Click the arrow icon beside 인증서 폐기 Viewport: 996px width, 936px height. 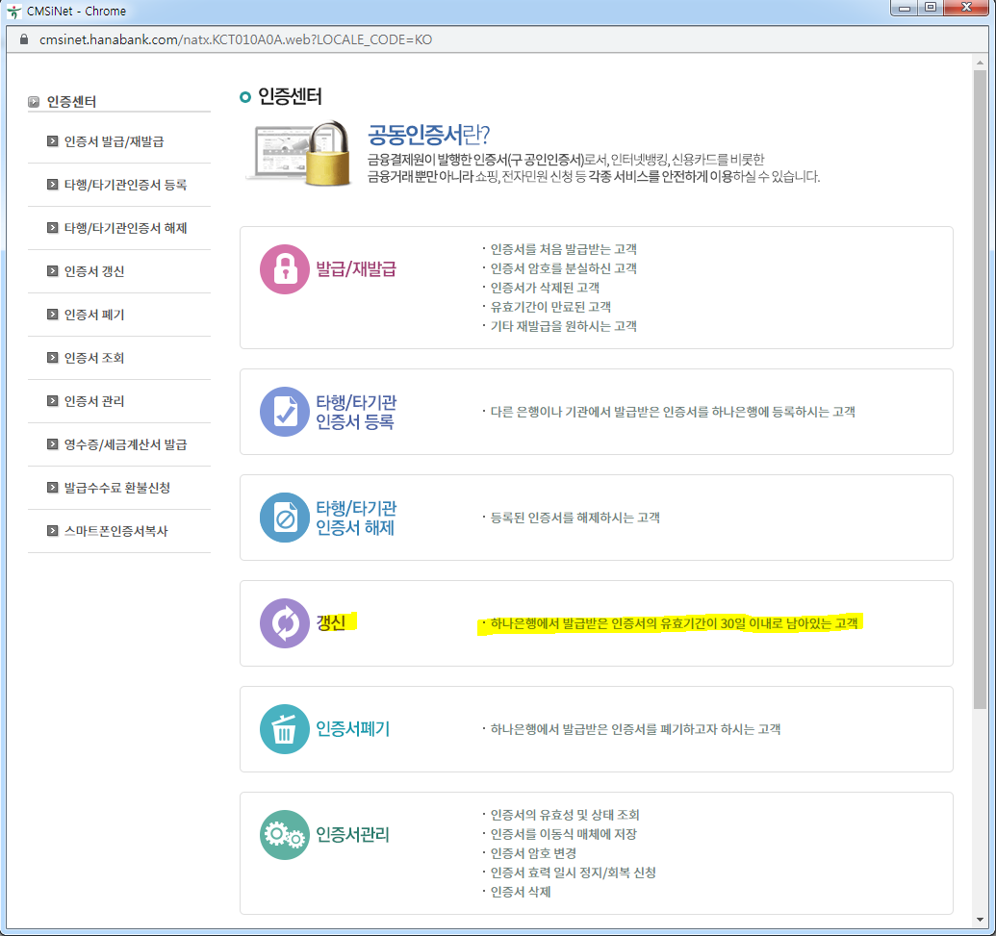pyautogui.click(x=53, y=315)
